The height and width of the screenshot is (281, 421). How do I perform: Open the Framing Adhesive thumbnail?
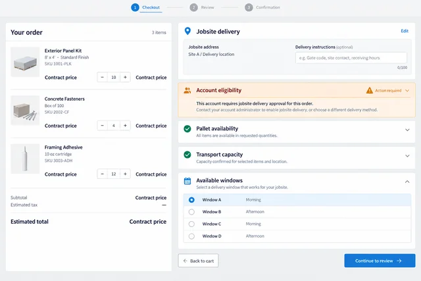(25, 159)
